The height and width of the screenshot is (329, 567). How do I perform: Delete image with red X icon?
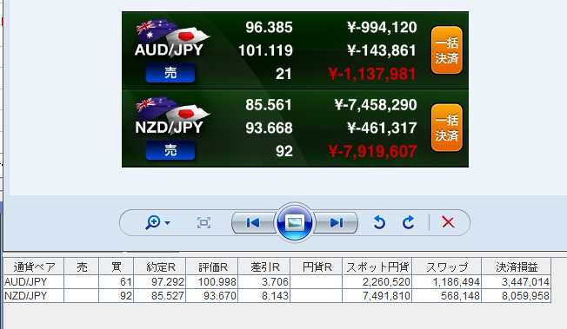pos(448,222)
